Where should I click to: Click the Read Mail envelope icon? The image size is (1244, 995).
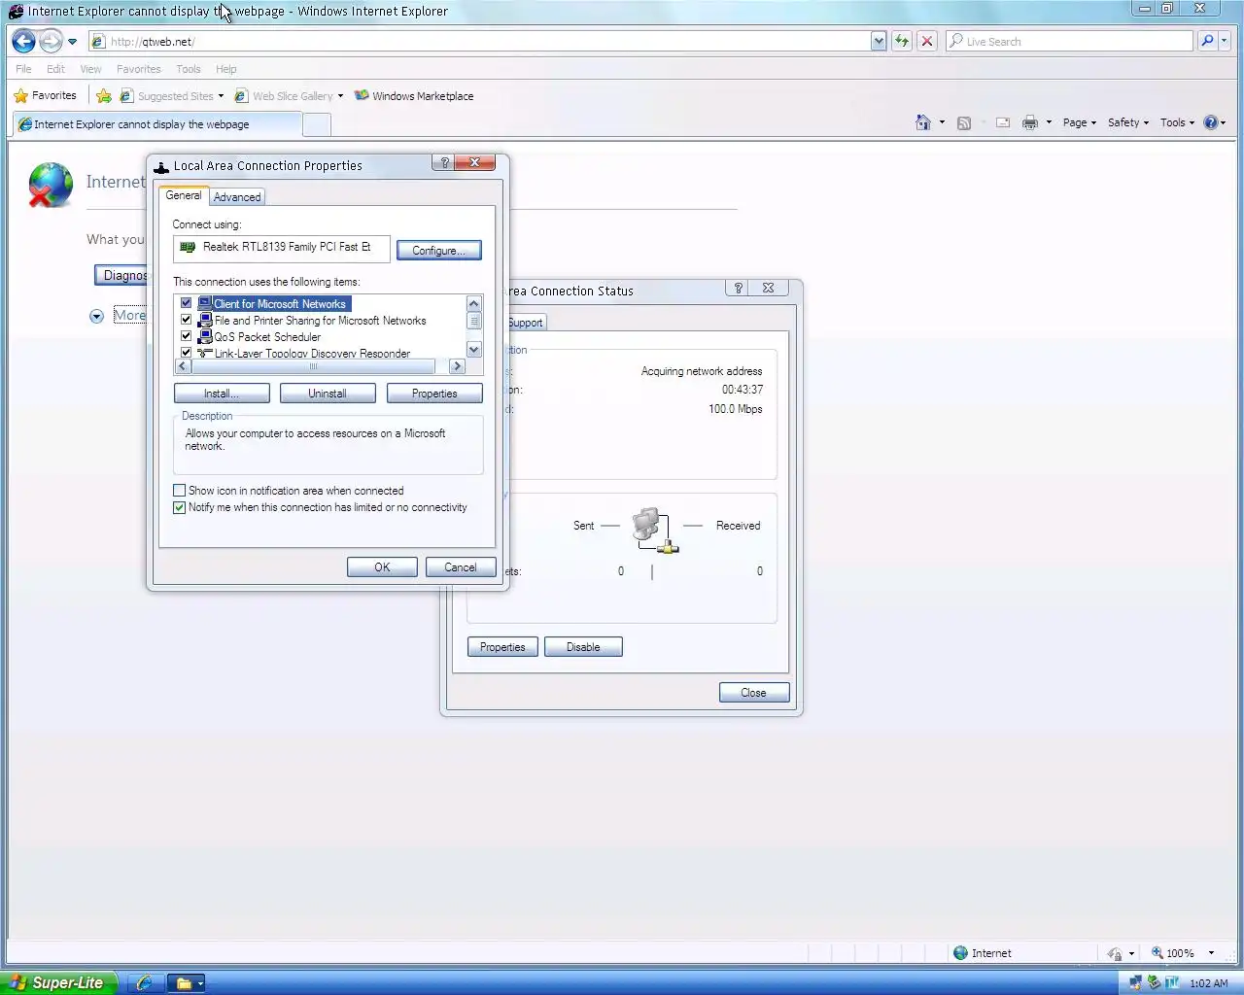point(1003,122)
